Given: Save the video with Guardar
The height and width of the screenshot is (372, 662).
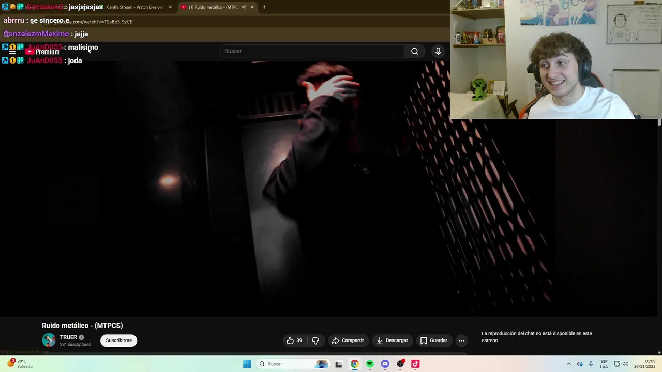Looking at the screenshot, I should tap(434, 340).
